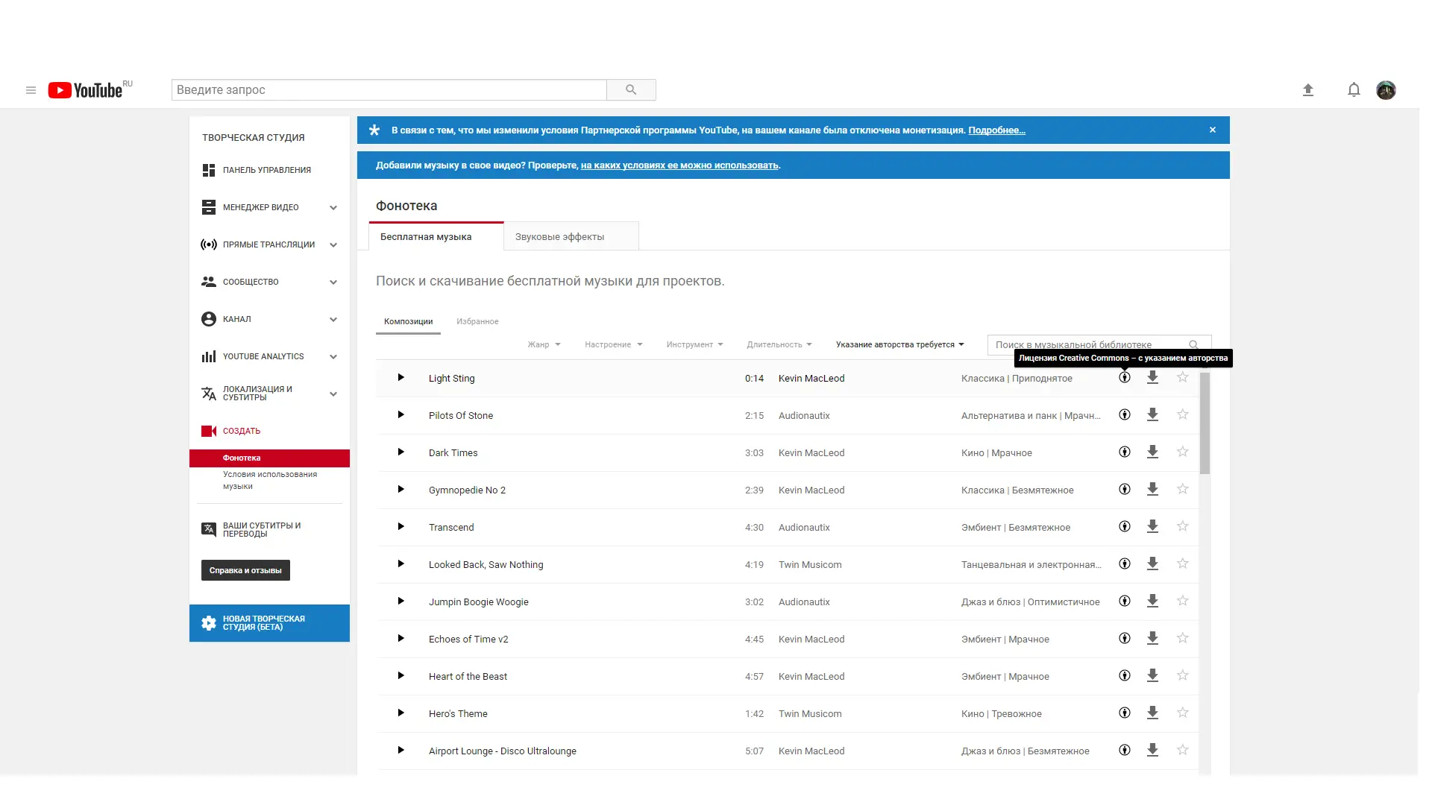Open the user avatar account menu
The height and width of the screenshot is (805, 1432).
click(x=1386, y=90)
